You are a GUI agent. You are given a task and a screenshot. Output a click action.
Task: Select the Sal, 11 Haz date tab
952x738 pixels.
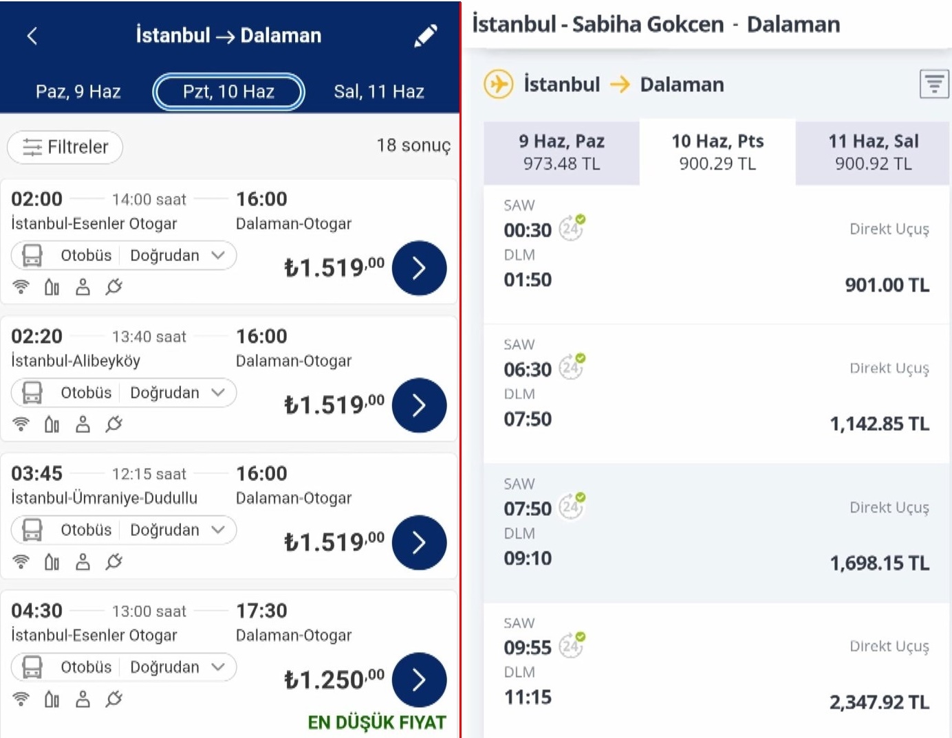coord(379,91)
